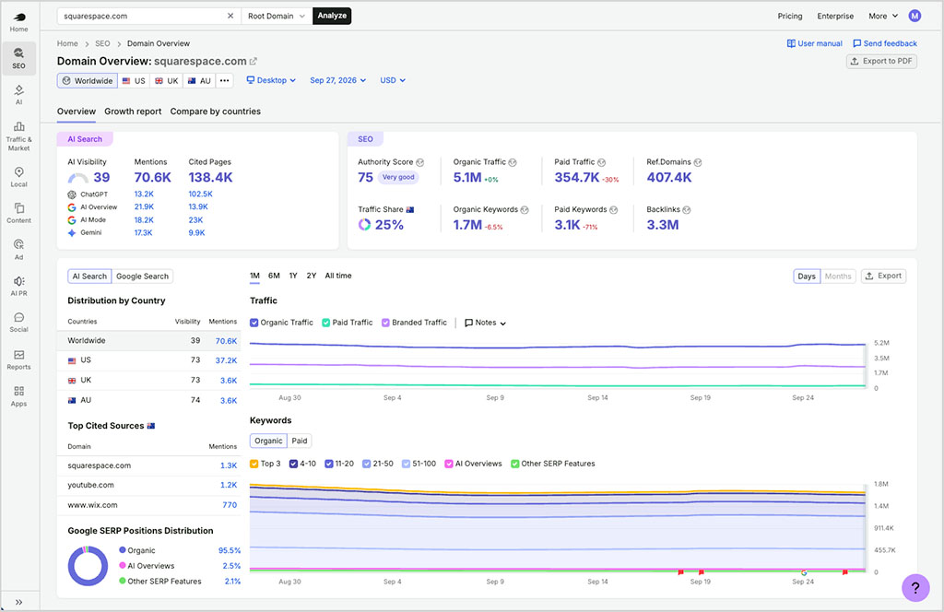Click the Ref.Domains info icon
Image resolution: width=944 pixels, height=612 pixels.
click(x=698, y=162)
